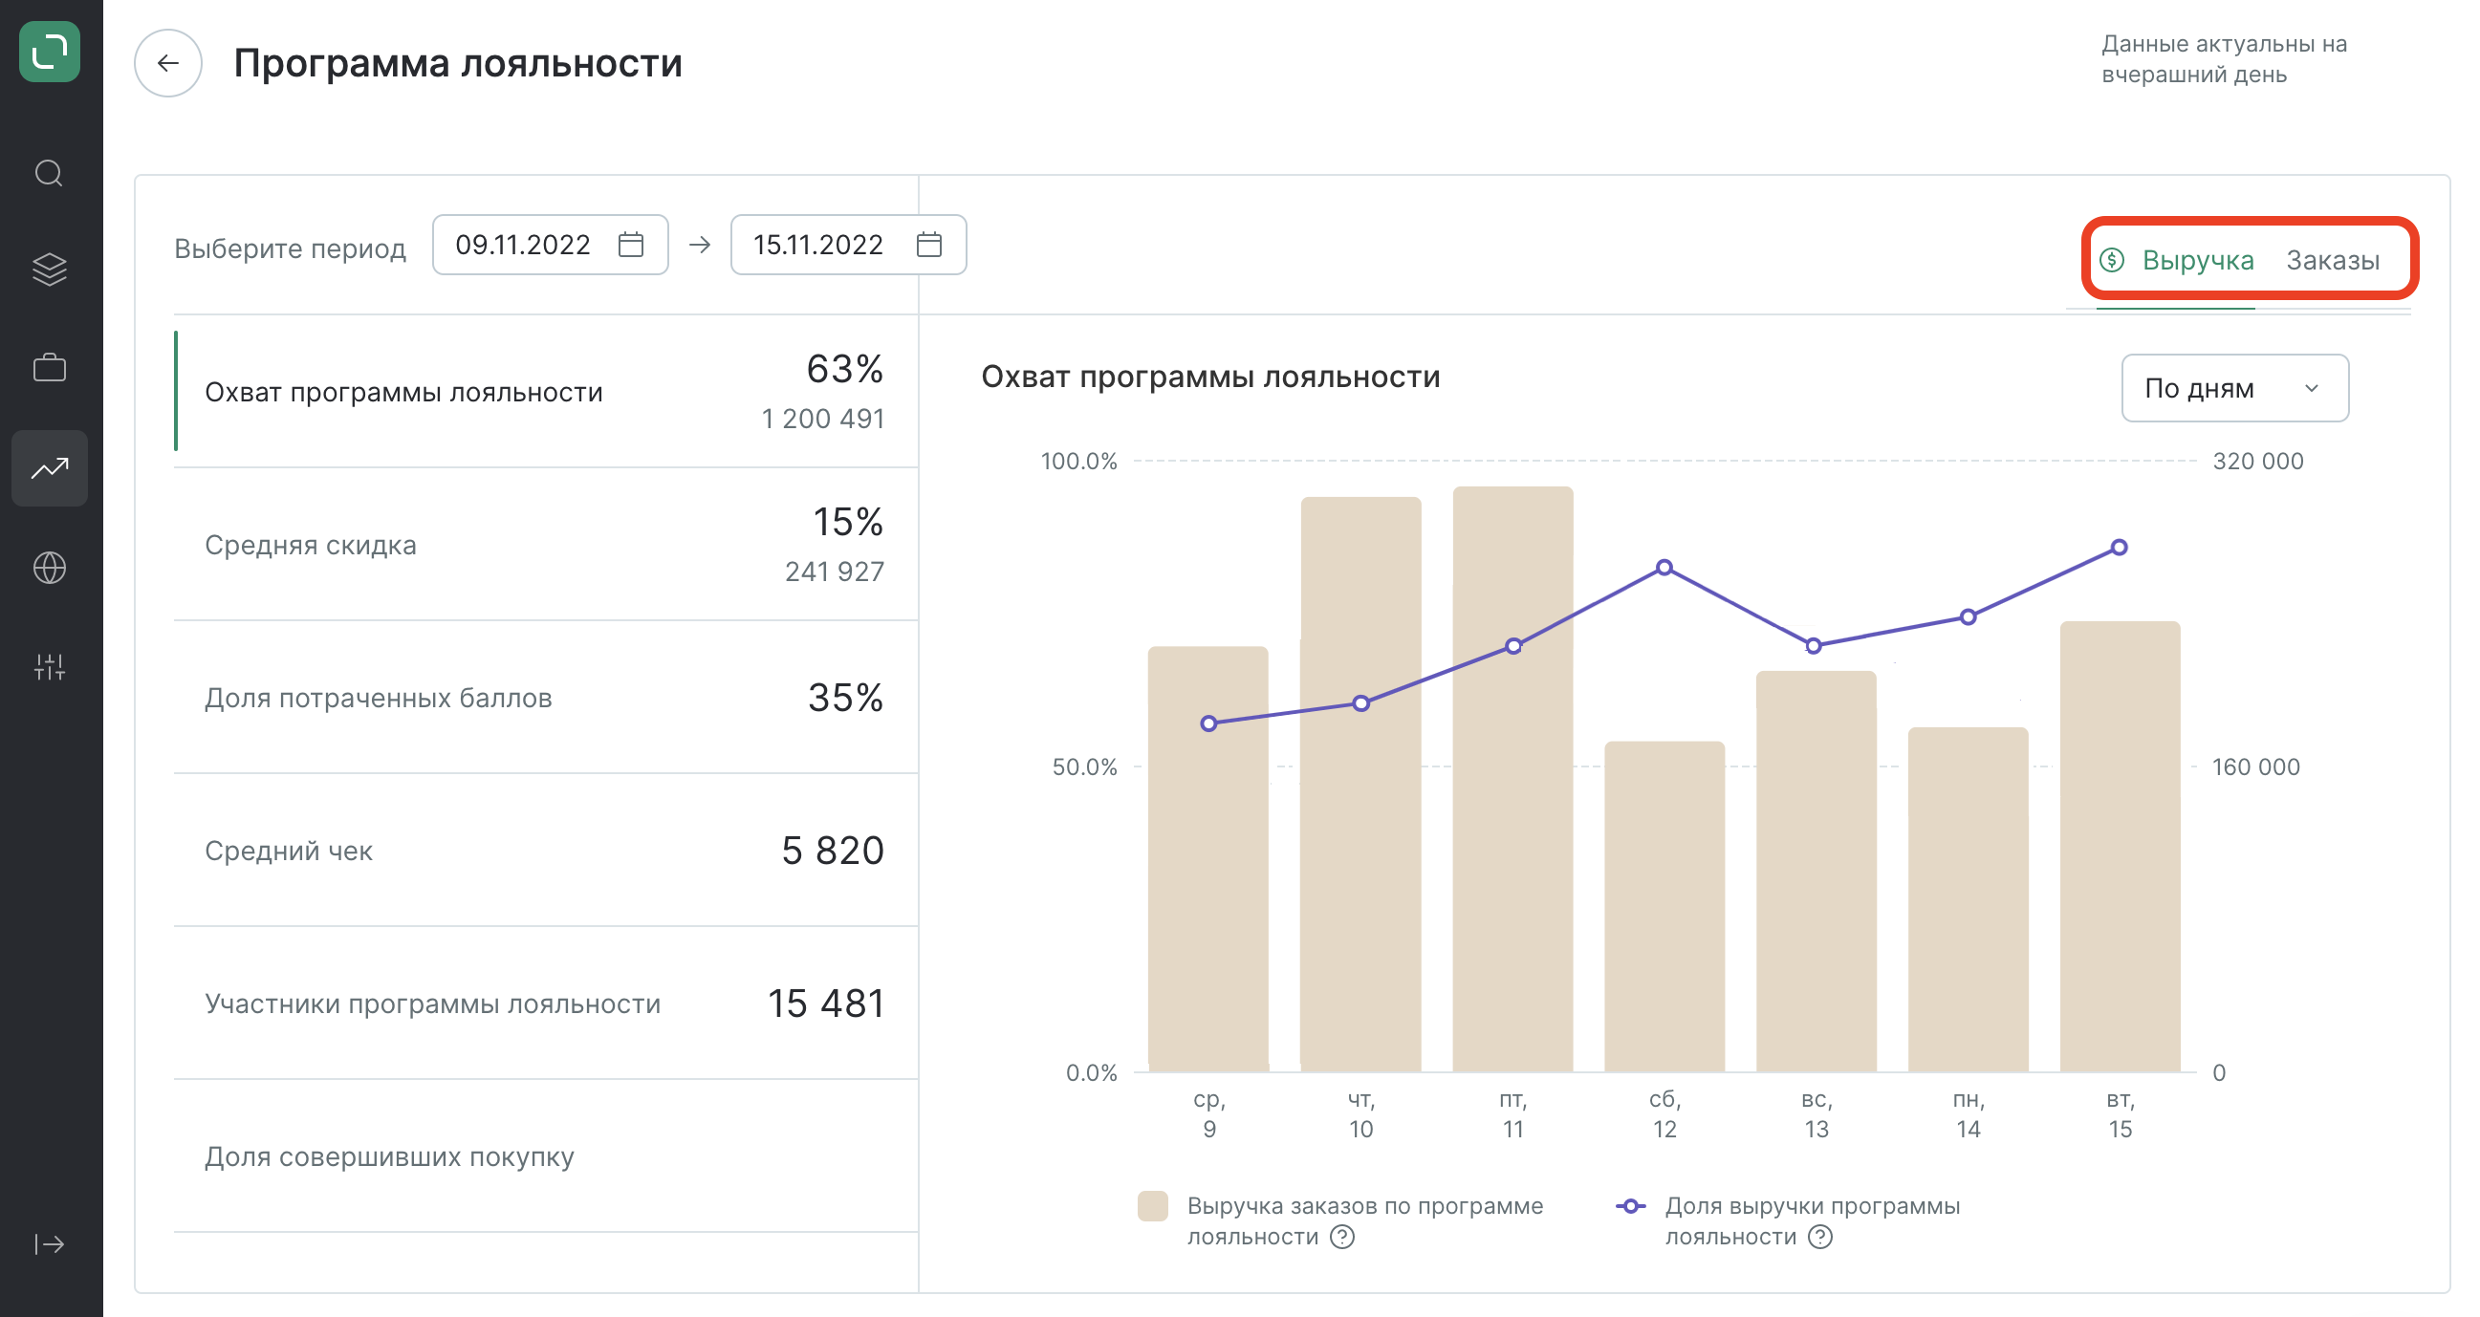Open the briefcase section in sidebar
This screenshot has width=2480, height=1317.
coord(49,368)
